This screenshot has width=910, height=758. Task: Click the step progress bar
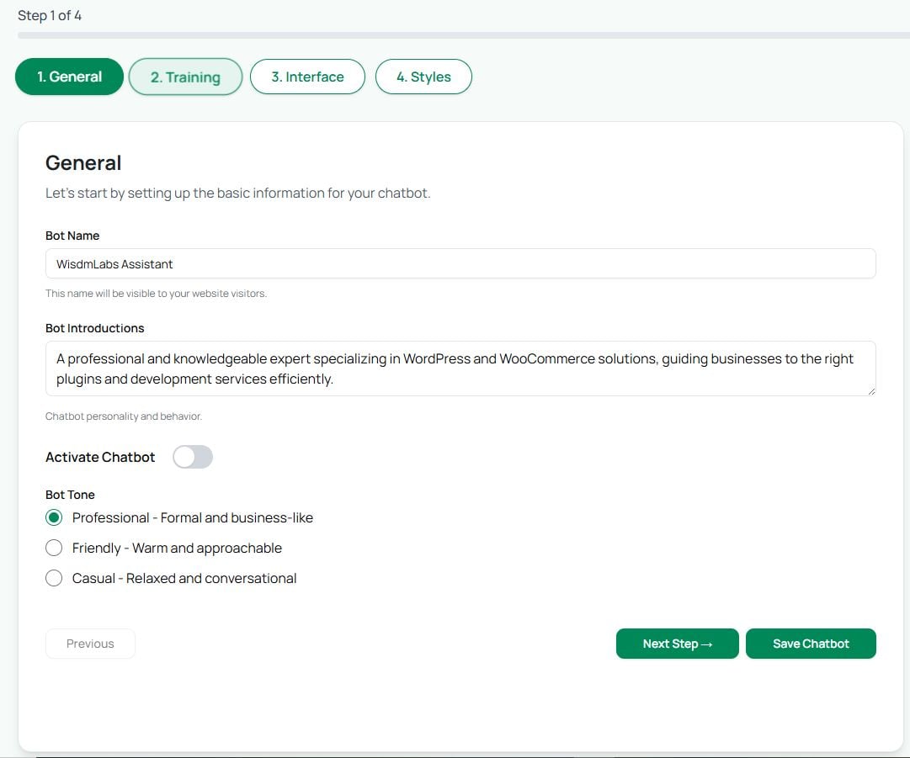(x=463, y=35)
